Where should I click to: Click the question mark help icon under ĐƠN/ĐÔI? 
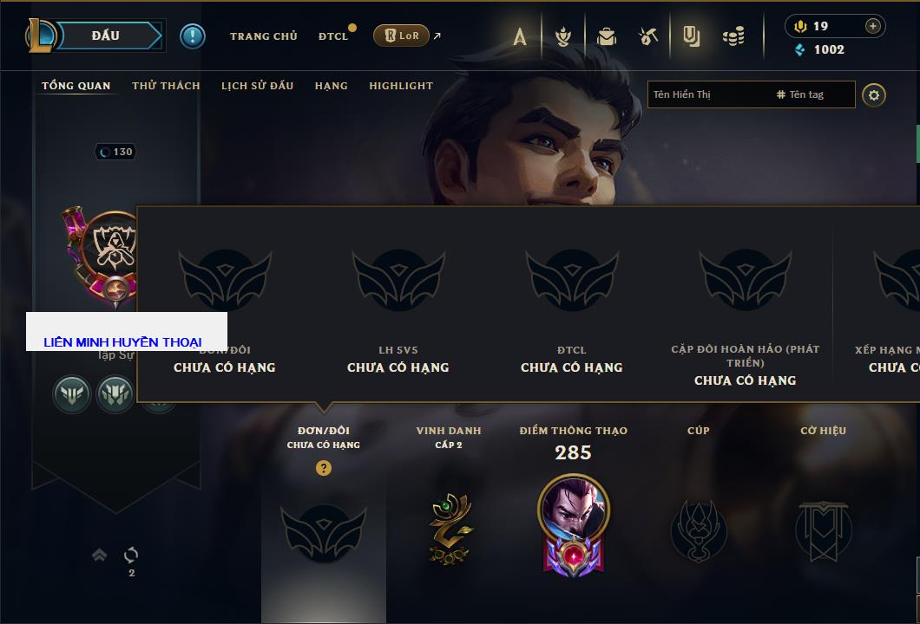323,467
